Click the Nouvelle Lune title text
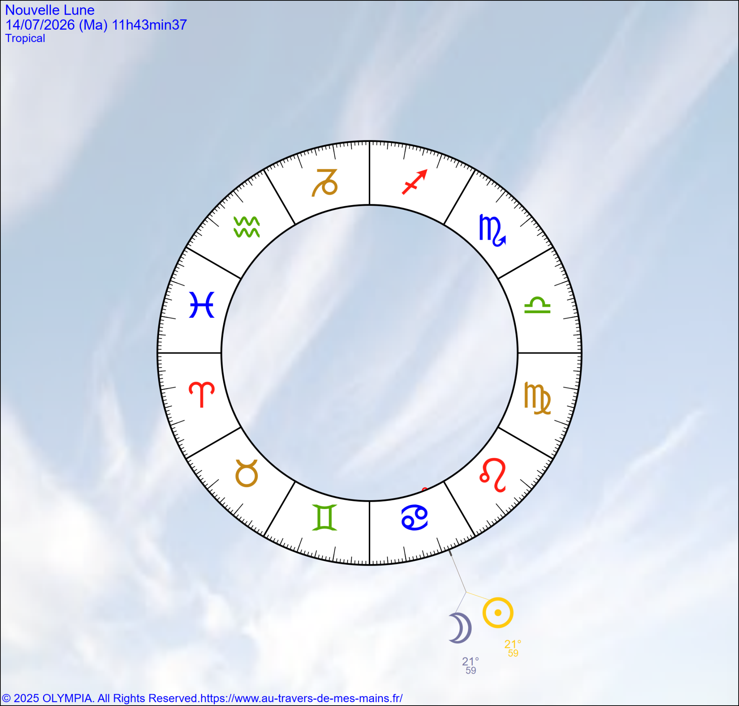 click(50, 10)
